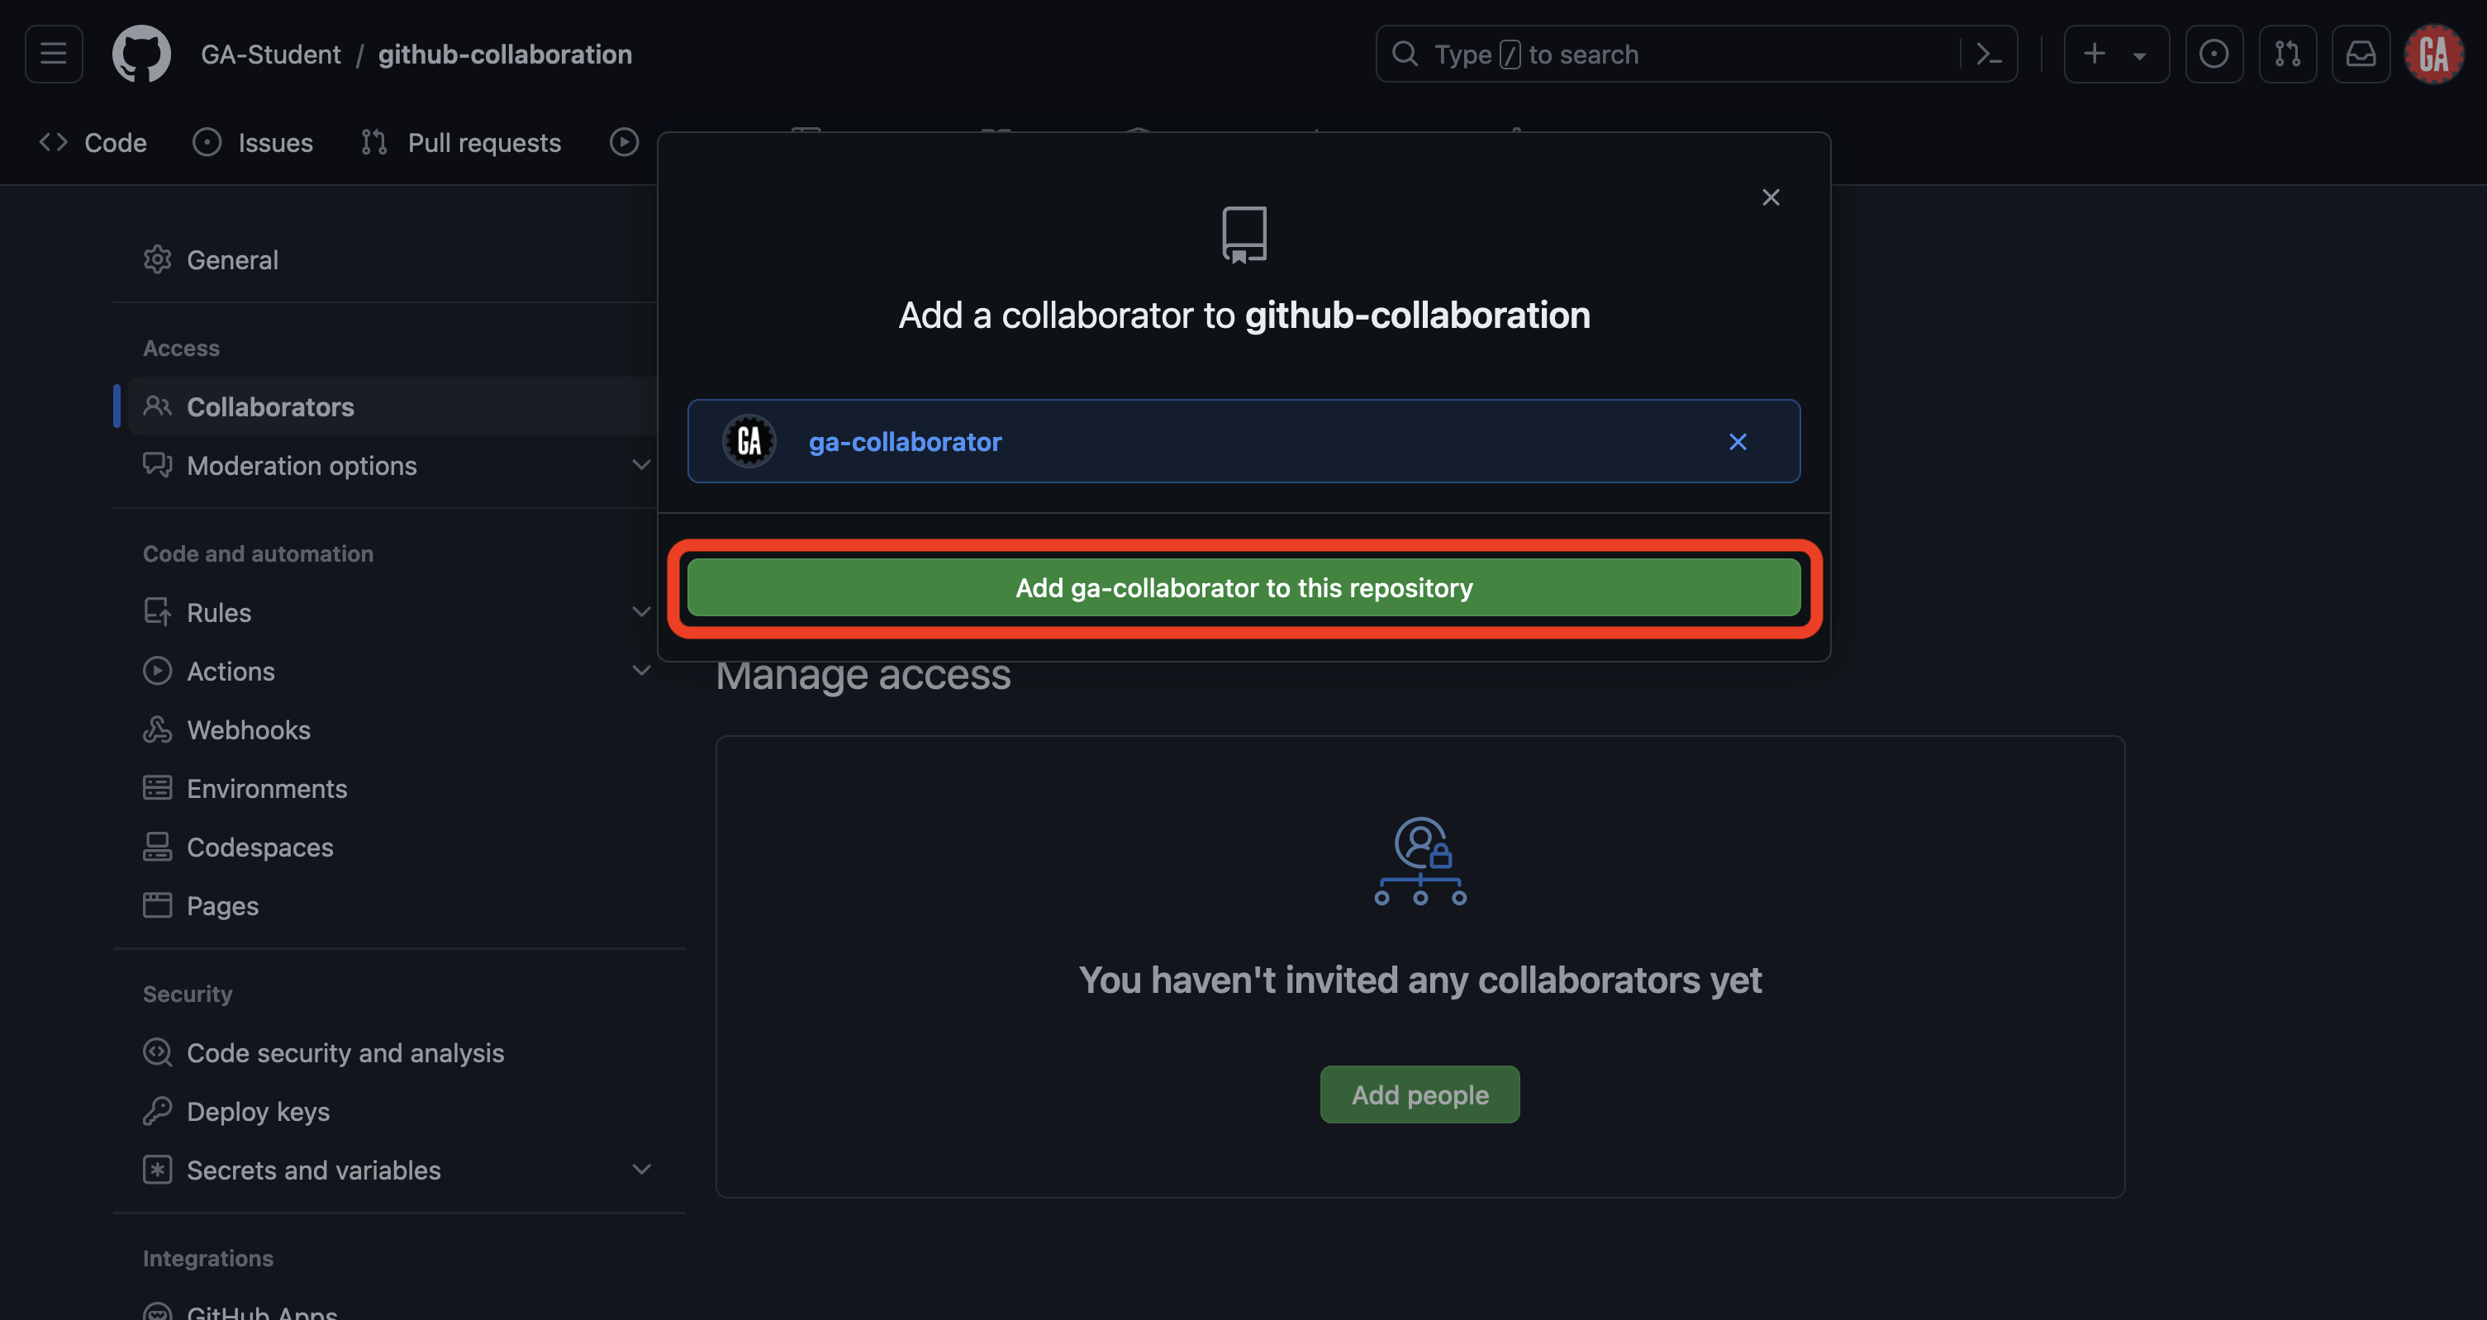The width and height of the screenshot is (2487, 1320).
Task: Expand Secrets and variables
Action: tap(641, 1169)
